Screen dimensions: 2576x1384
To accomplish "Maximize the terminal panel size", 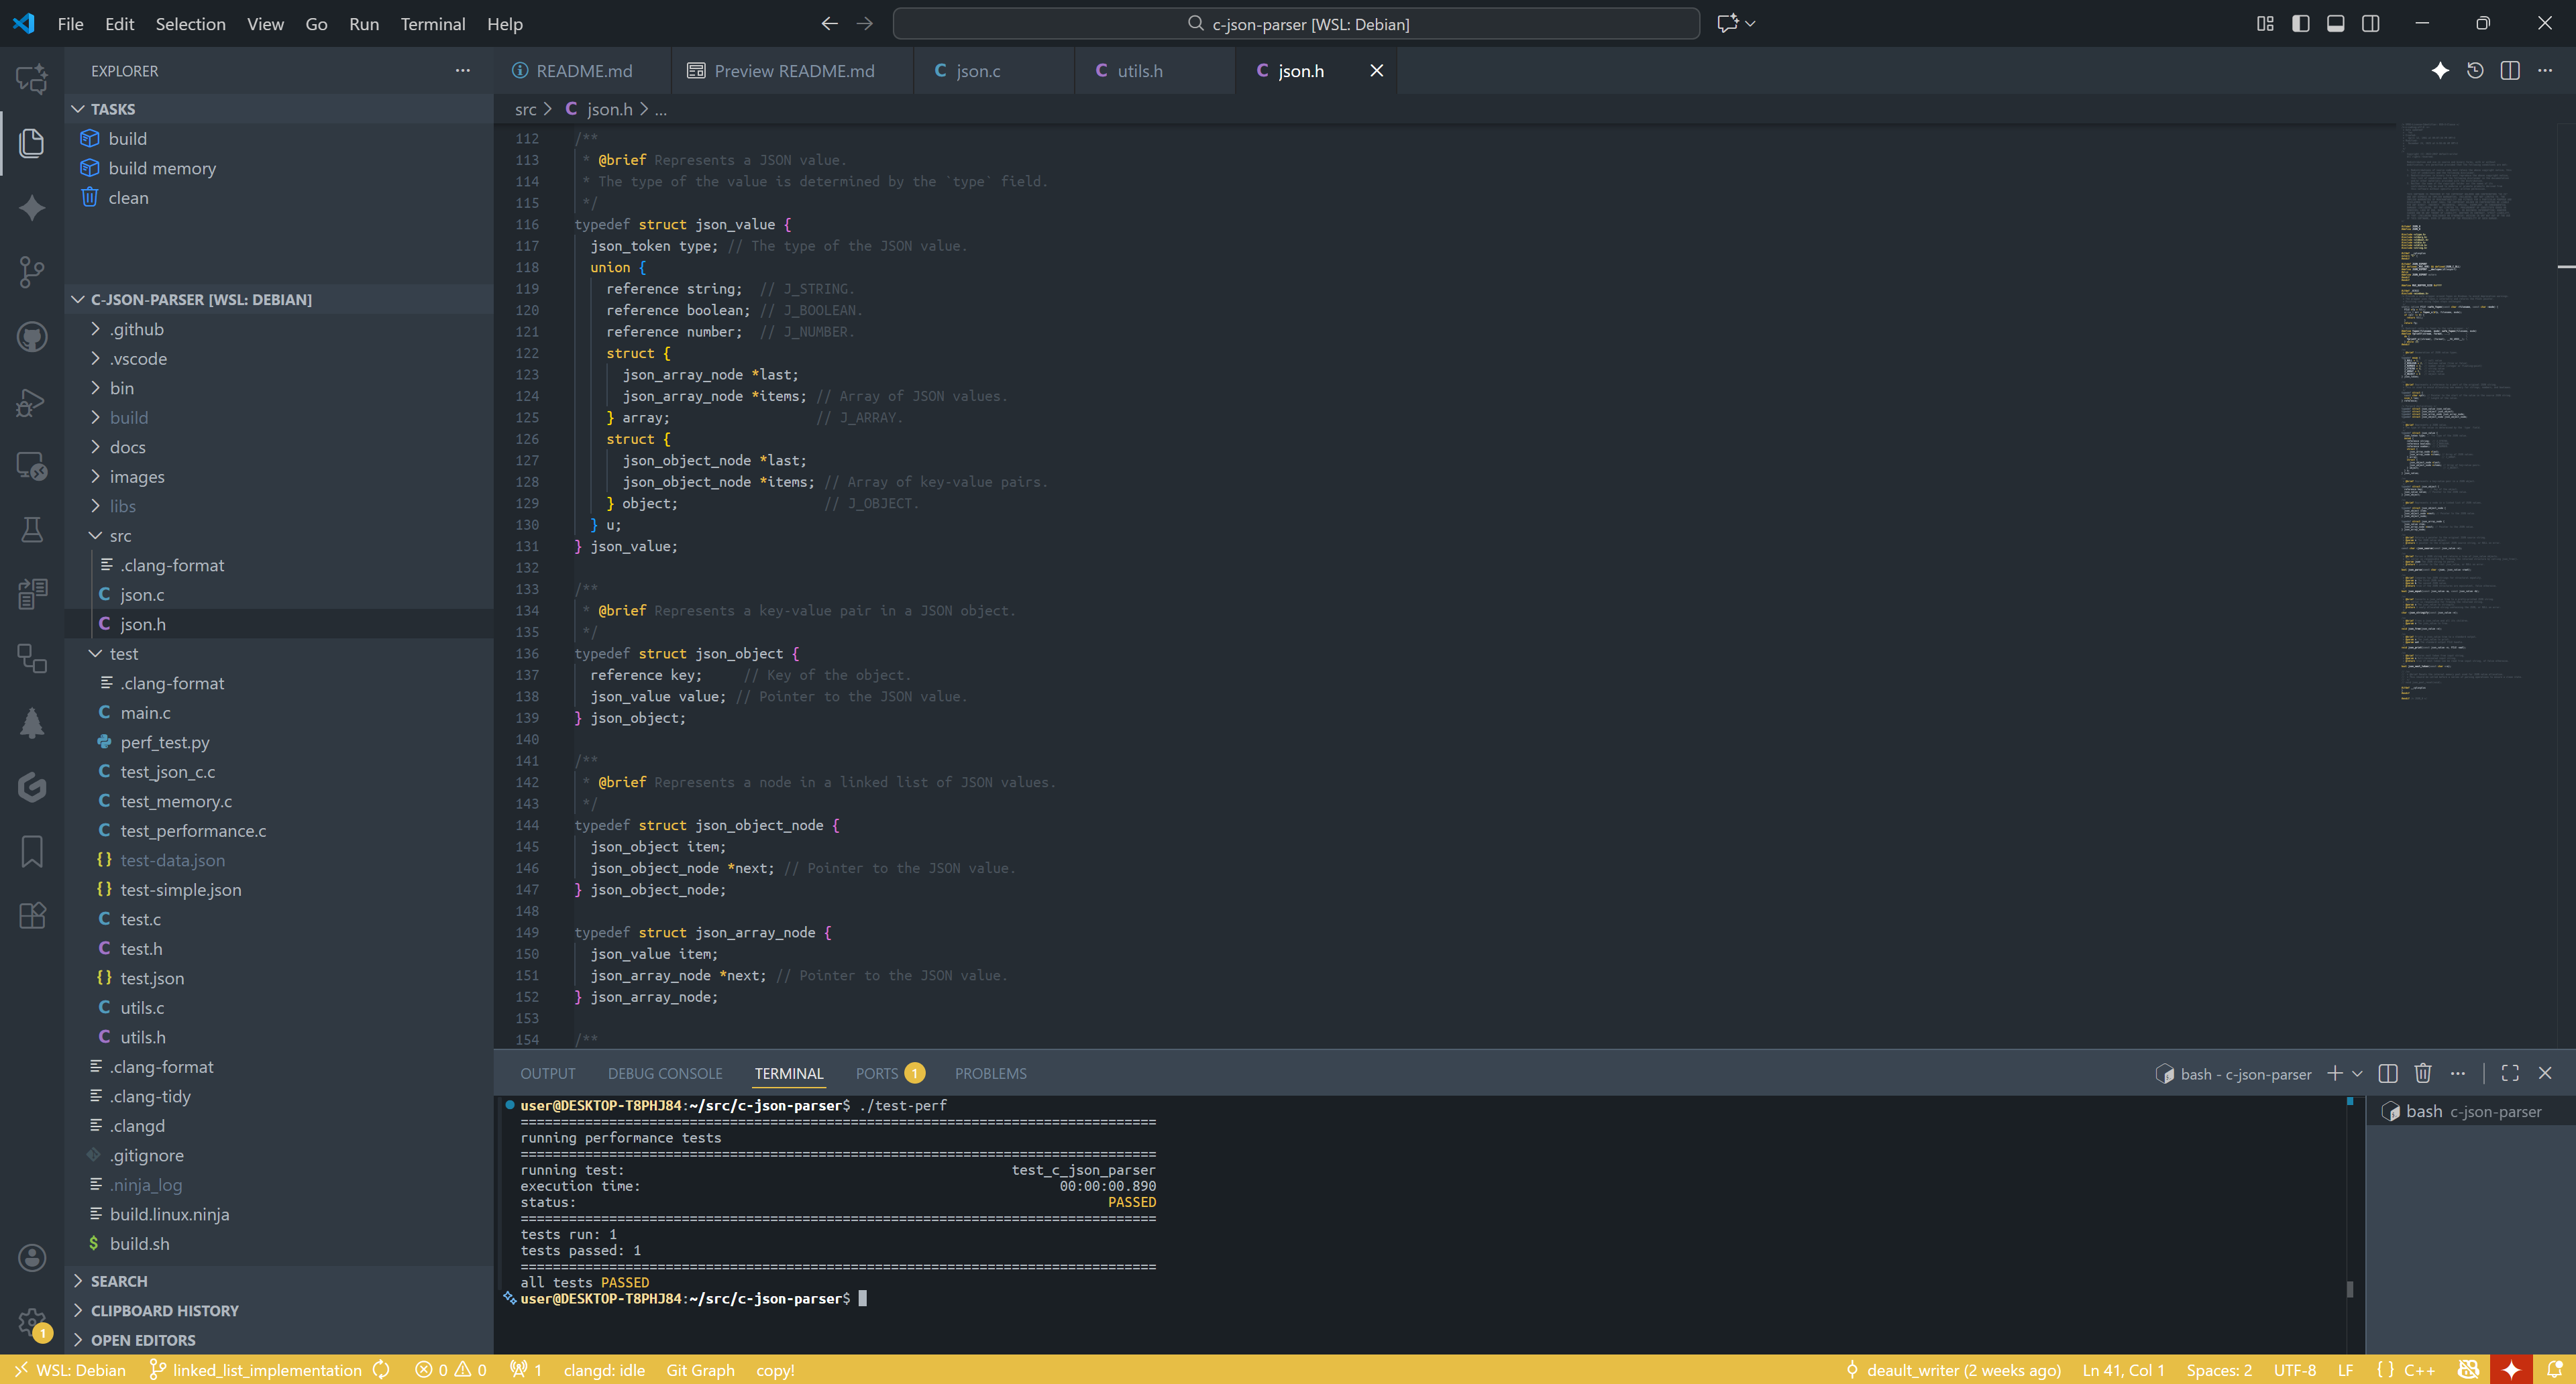I will pyautogui.click(x=2510, y=1074).
